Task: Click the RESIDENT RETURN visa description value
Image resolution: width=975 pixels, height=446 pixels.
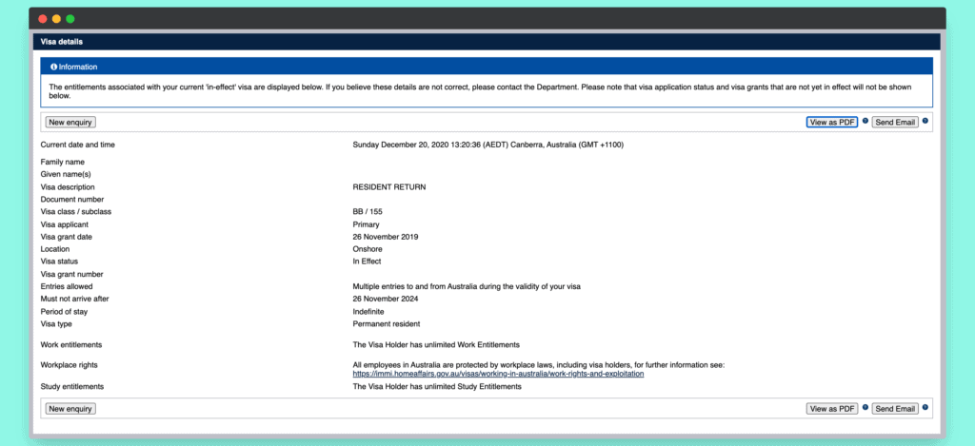Action: (x=389, y=187)
